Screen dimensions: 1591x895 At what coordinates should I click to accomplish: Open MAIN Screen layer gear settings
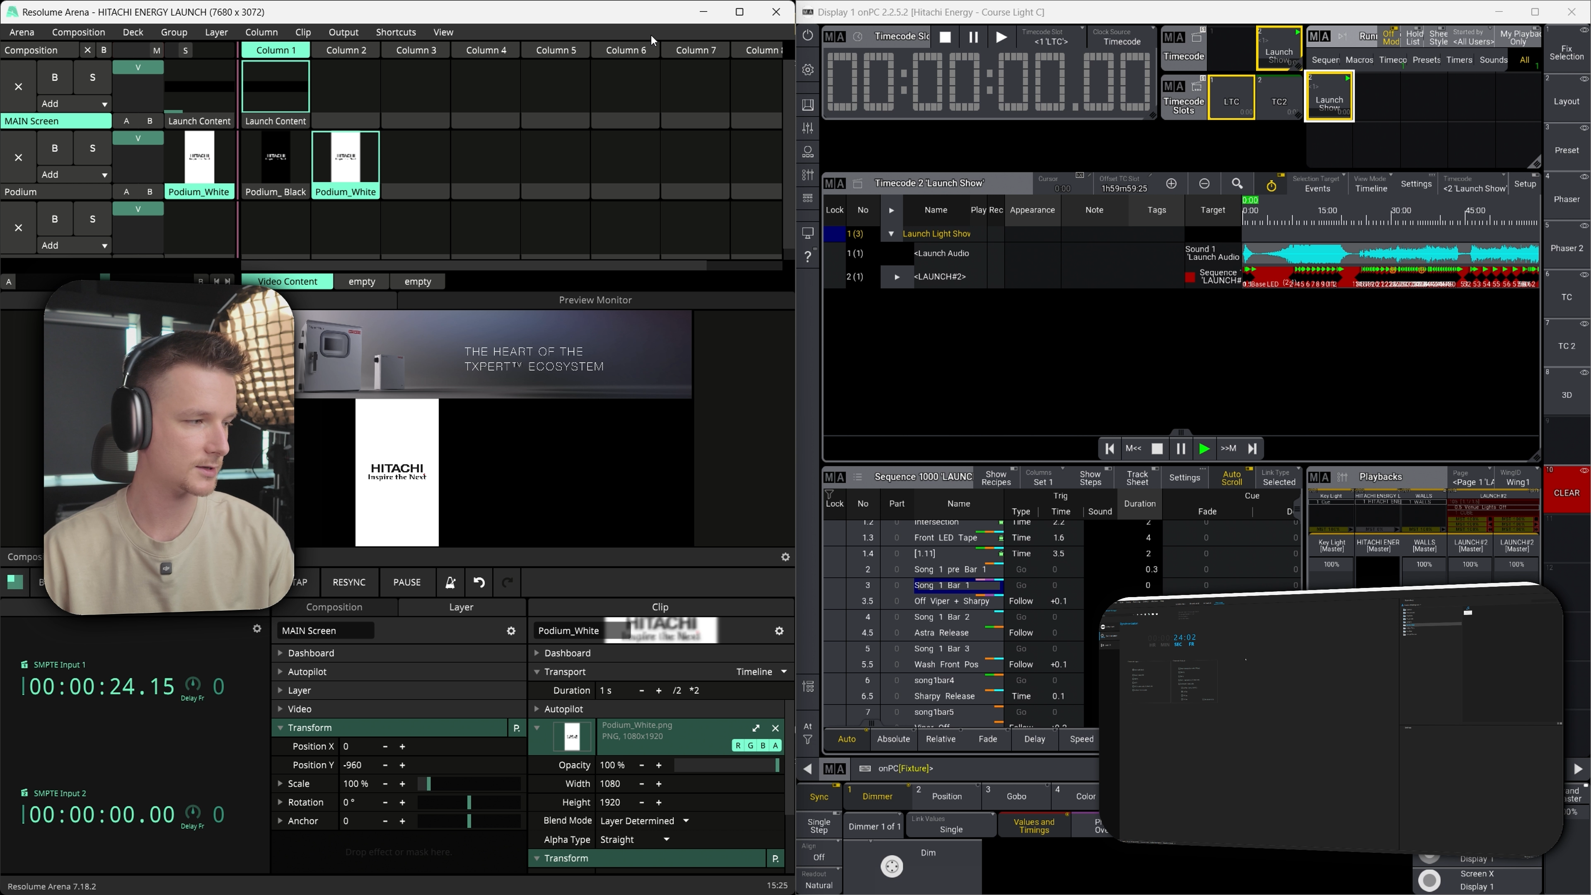(511, 631)
